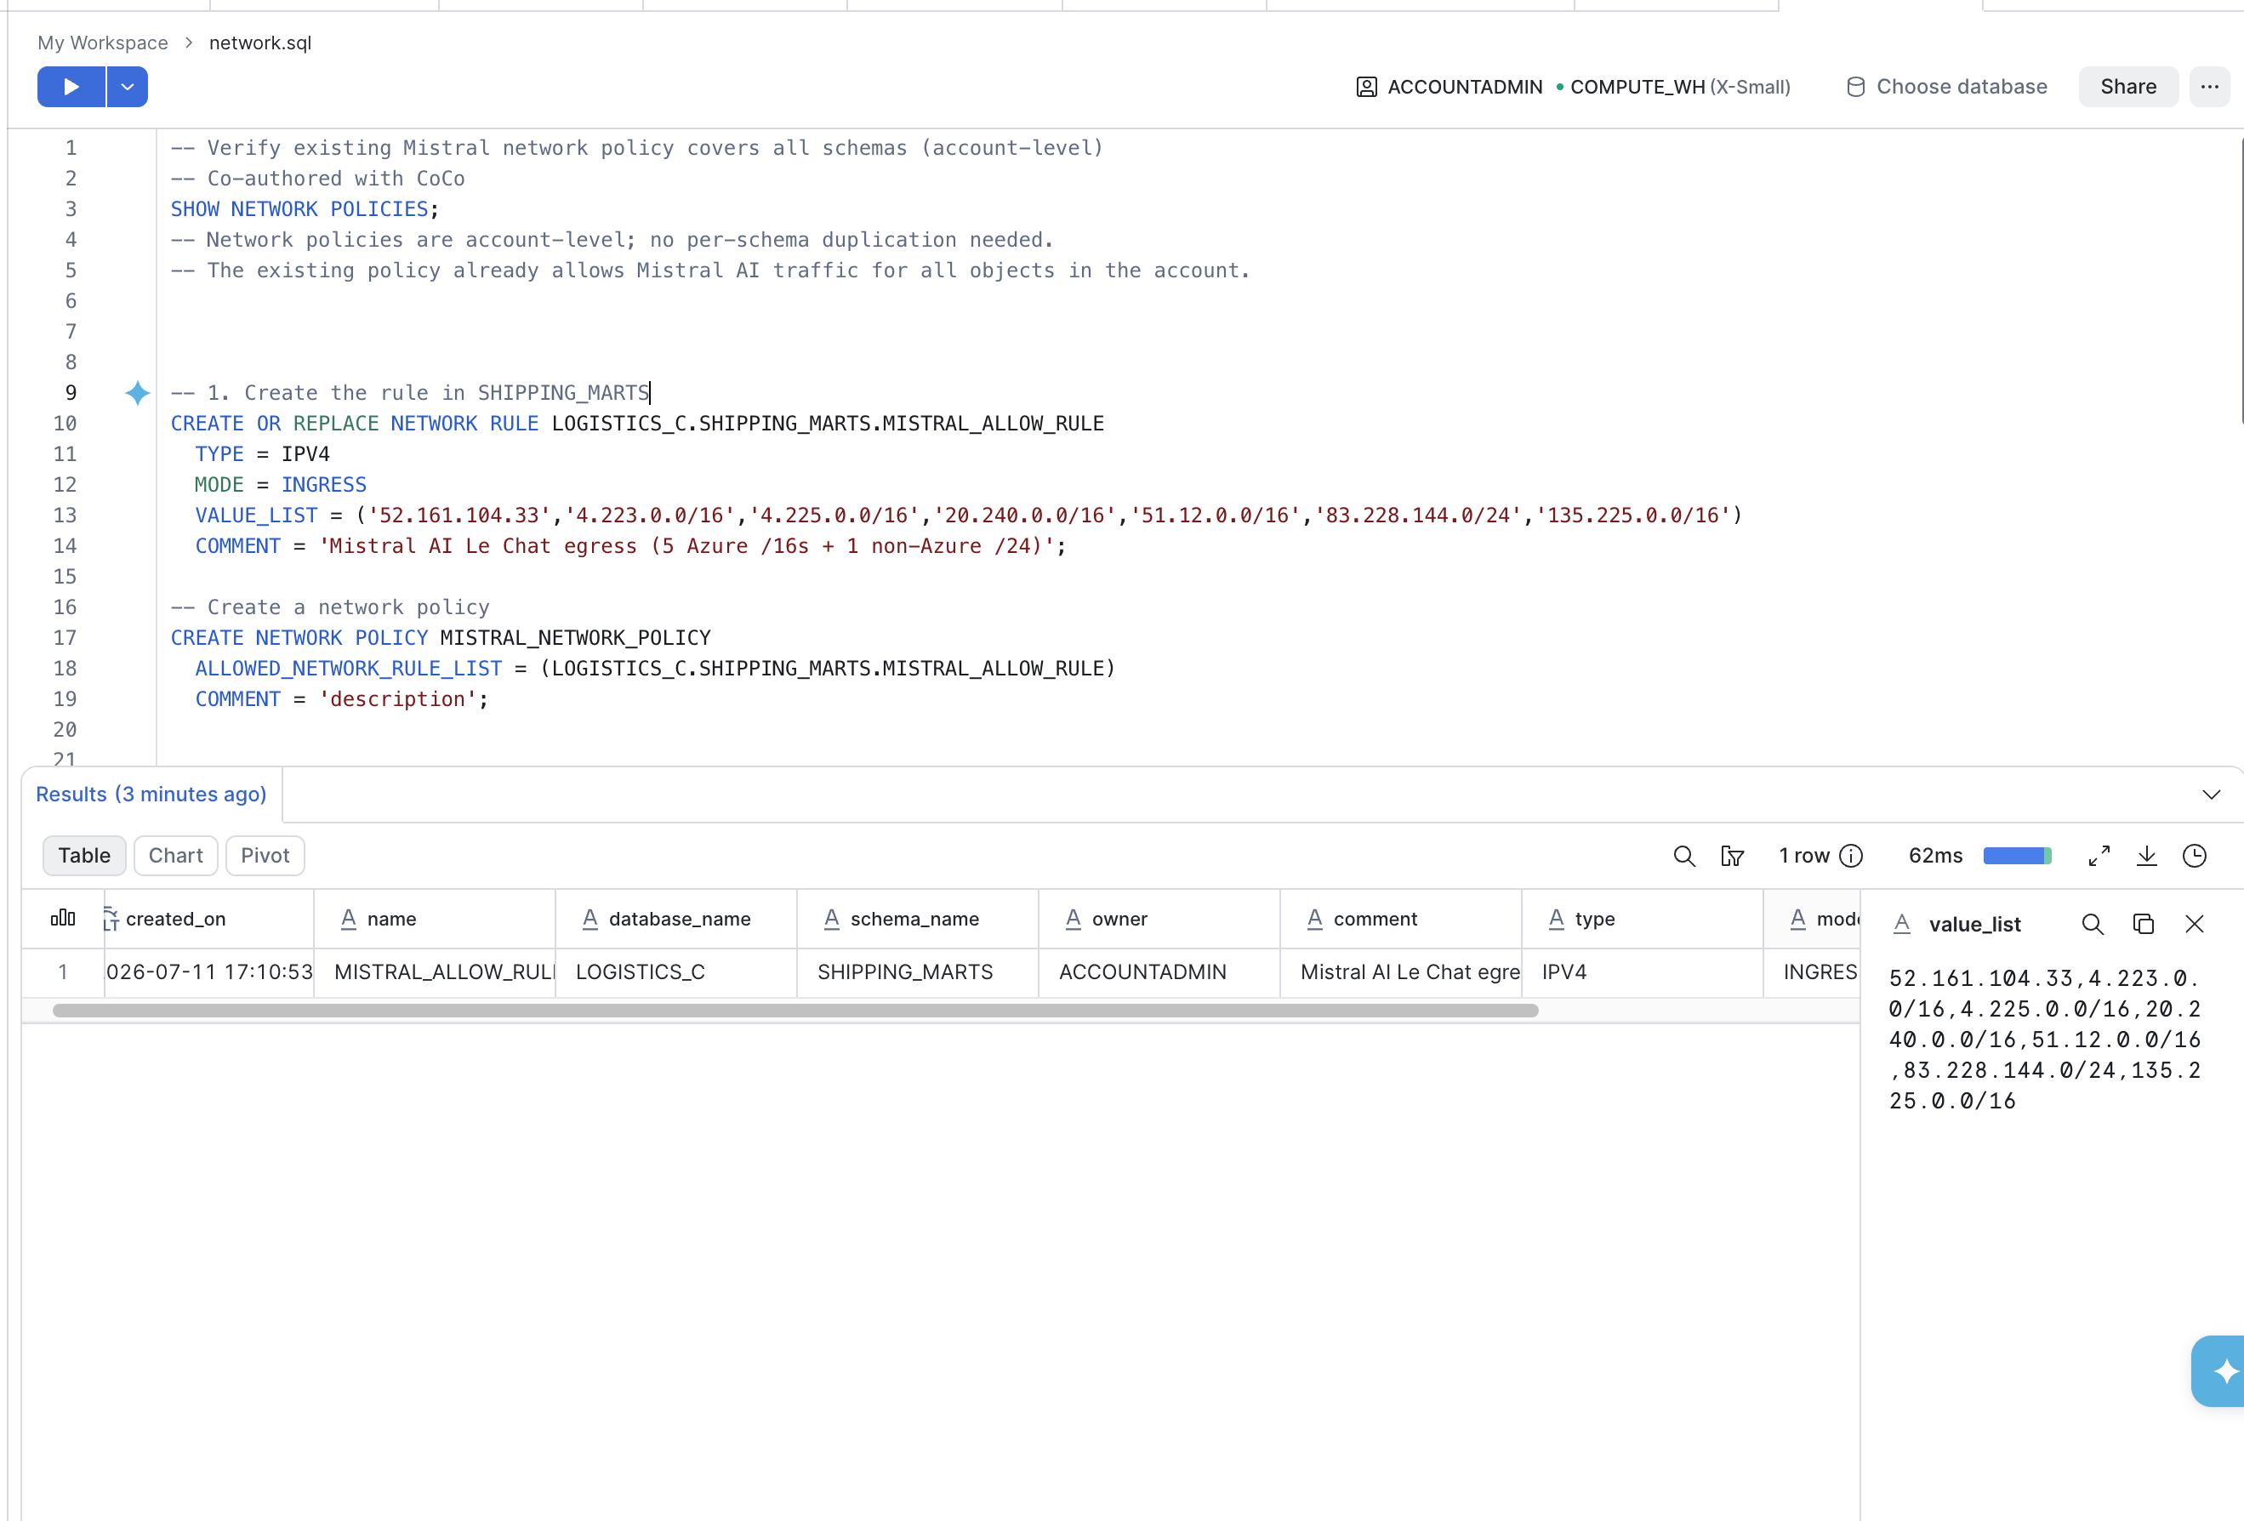Select the ACCOUNTADMIN owner cell

tap(1159, 972)
